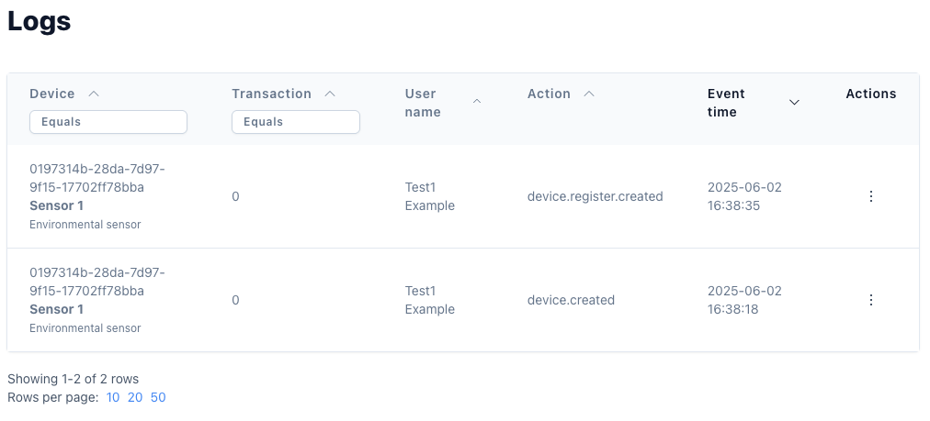Image resolution: width=930 pixels, height=421 pixels.
Task: Select device ID in device.register.created row
Action: (97, 178)
